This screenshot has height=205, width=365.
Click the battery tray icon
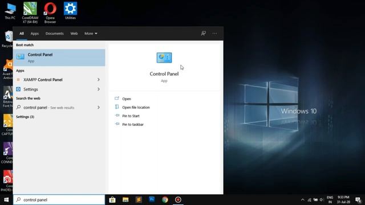coord(315,200)
